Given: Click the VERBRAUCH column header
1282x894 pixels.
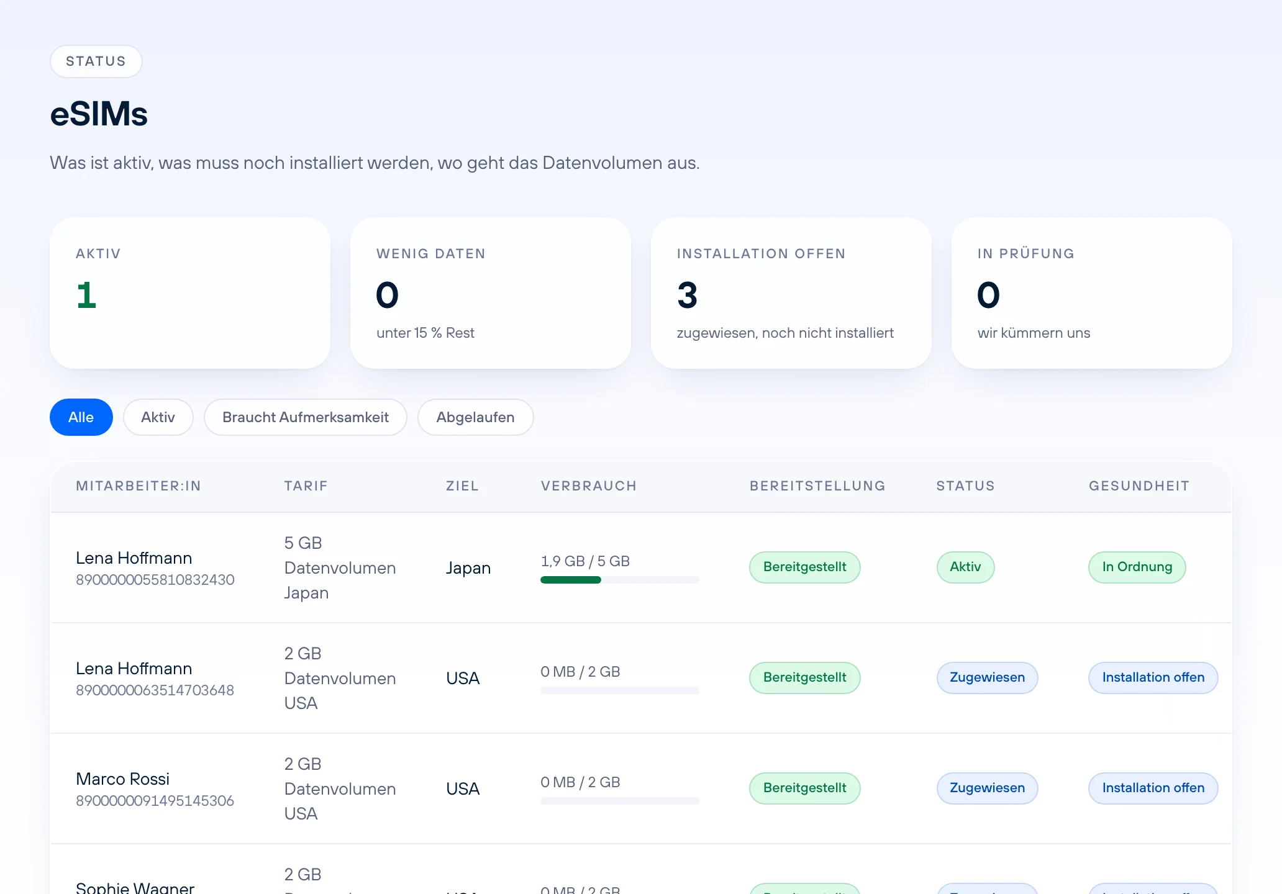Looking at the screenshot, I should [589, 486].
